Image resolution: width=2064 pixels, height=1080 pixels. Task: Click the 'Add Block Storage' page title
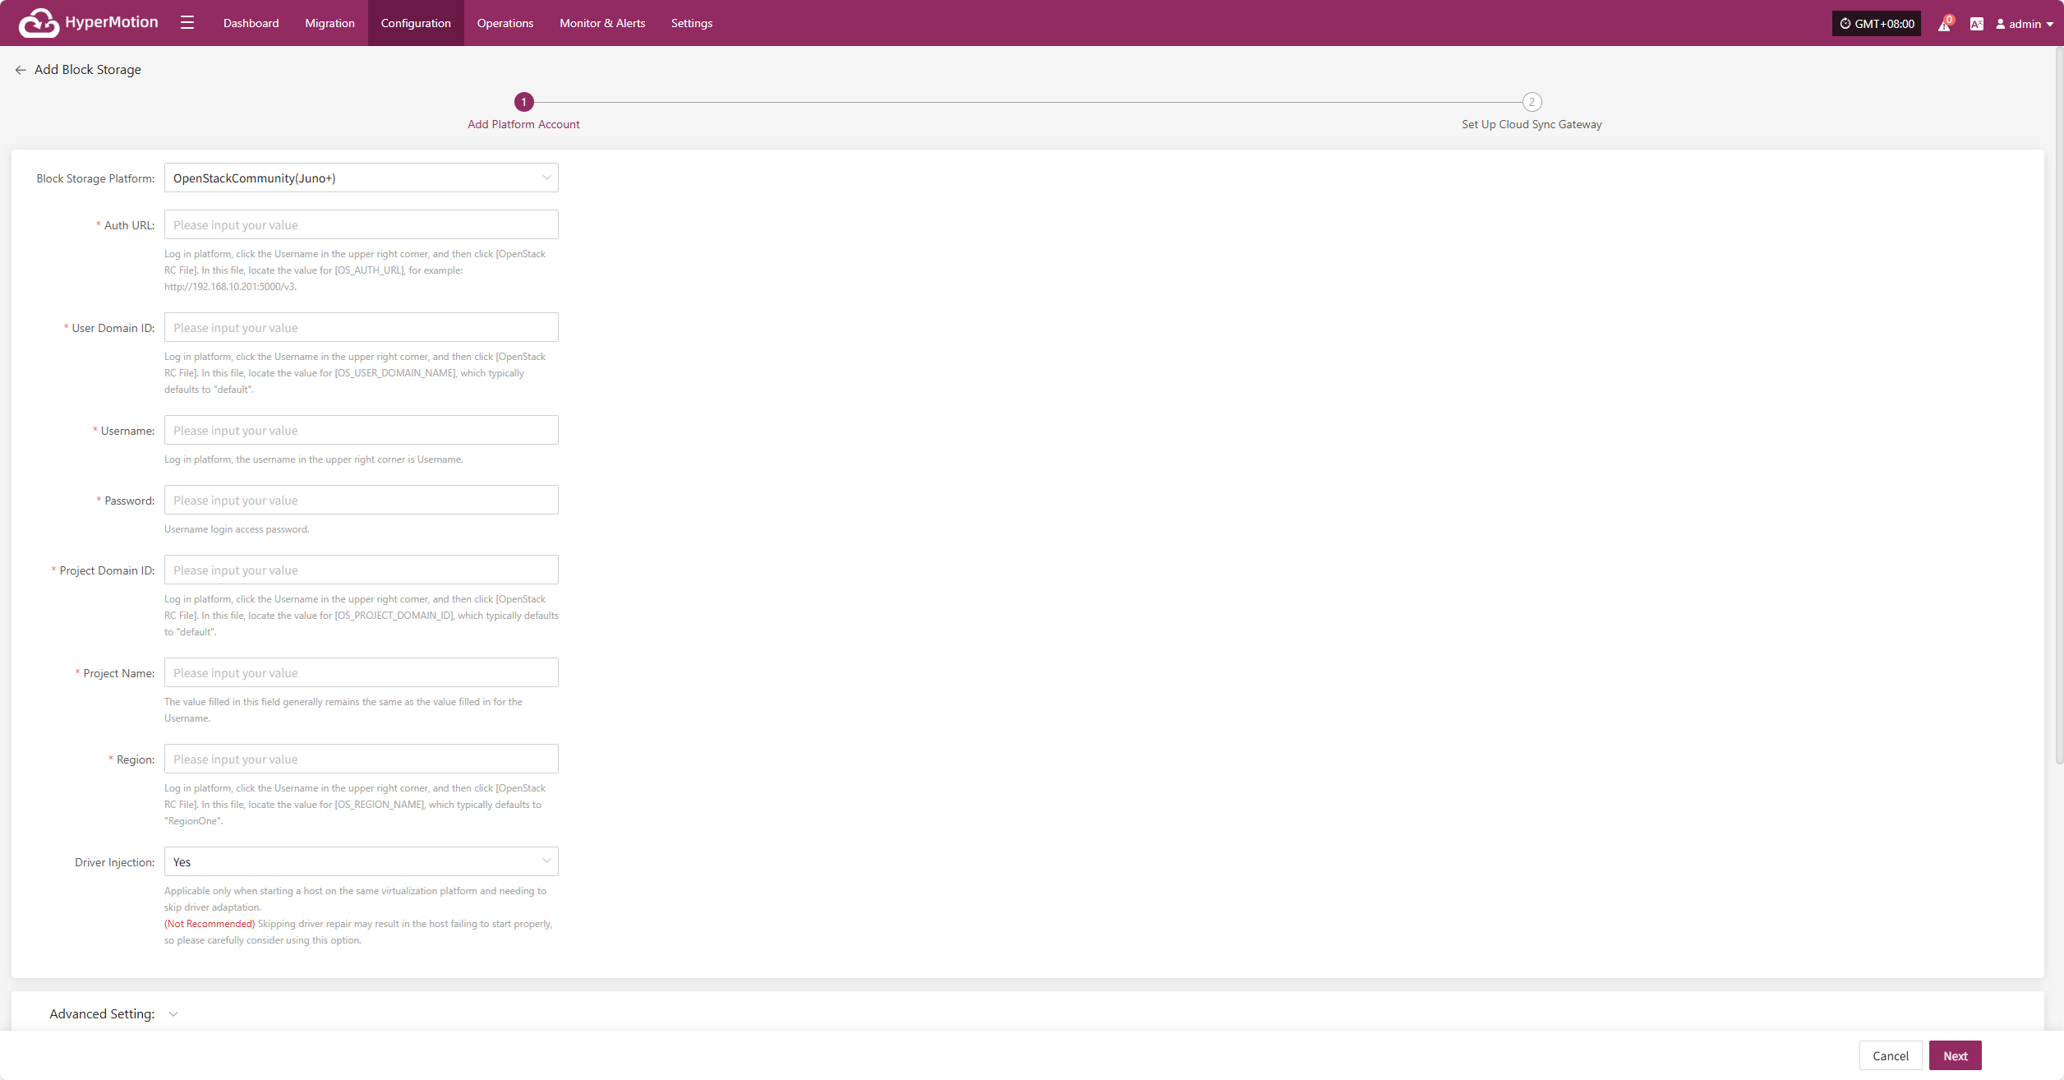coord(88,70)
